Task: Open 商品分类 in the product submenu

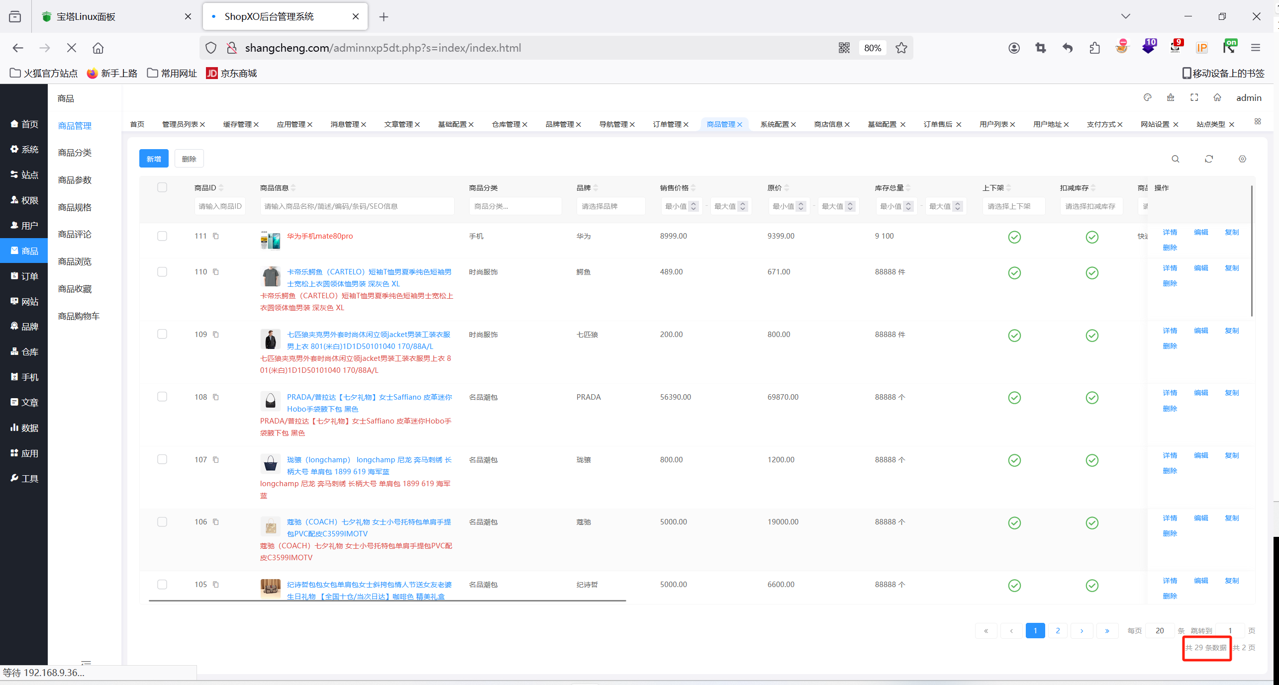Action: [75, 153]
